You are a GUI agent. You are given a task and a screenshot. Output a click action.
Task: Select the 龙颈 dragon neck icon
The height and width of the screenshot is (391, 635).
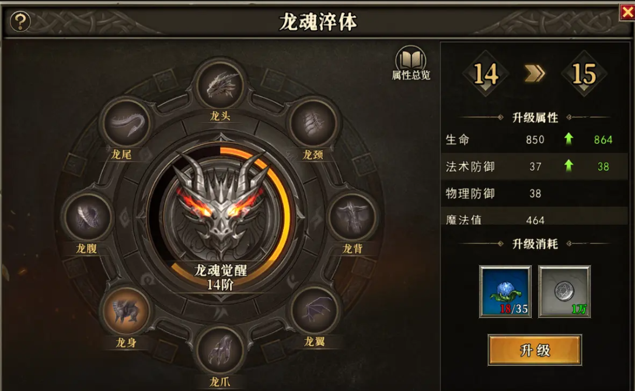tap(313, 123)
